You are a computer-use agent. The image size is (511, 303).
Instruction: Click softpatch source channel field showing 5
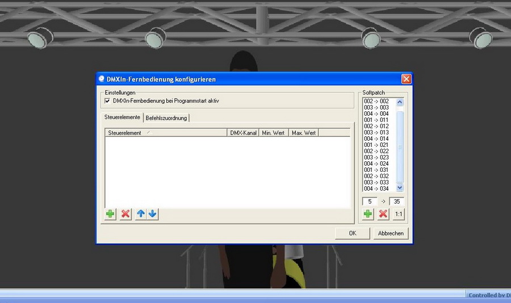point(370,201)
